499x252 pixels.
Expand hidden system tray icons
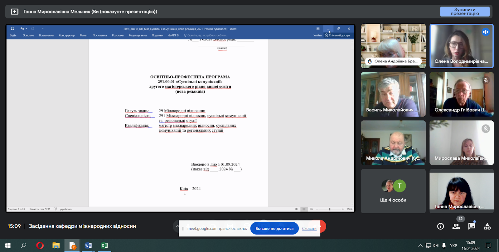tap(420, 246)
